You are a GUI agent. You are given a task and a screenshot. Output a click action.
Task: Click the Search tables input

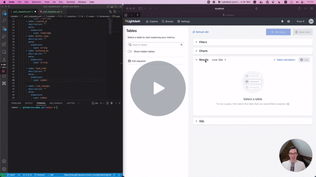156,45
